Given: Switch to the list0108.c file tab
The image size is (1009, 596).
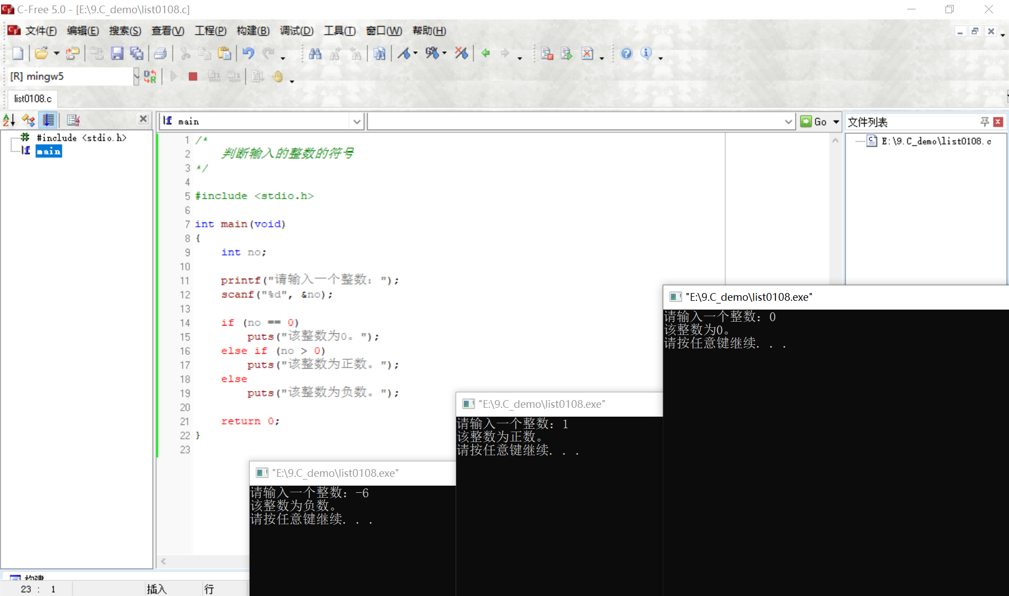Looking at the screenshot, I should coord(33,99).
